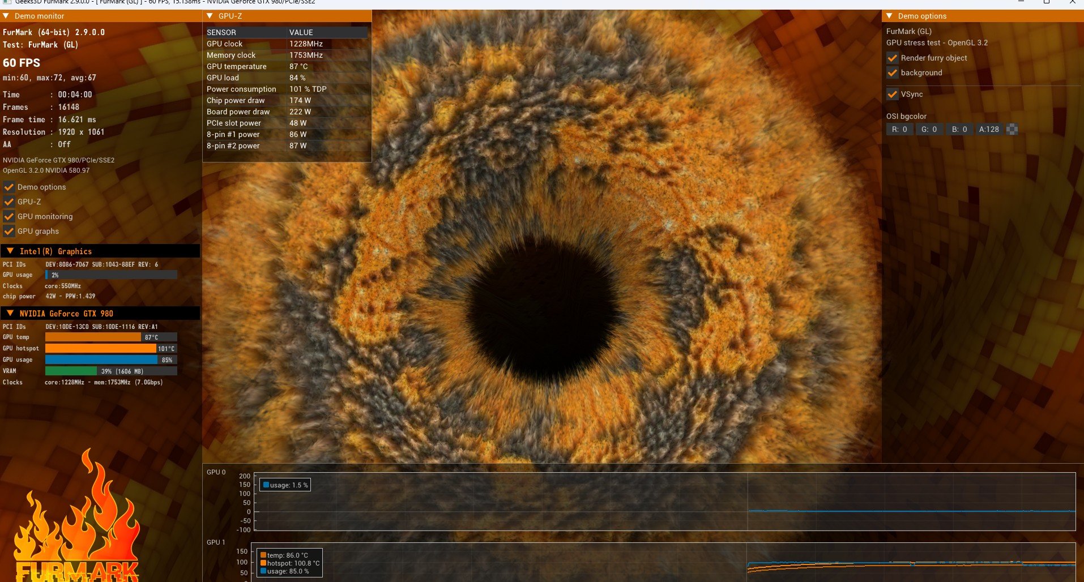Click the GPU stress test - OpenGL 3.2 text
Viewport: 1084px width, 582px height.
point(937,42)
